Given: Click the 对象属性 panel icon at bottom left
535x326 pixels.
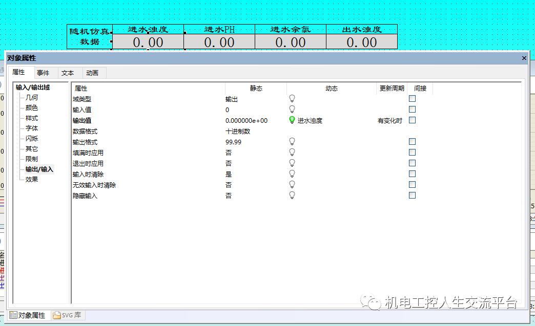Looking at the screenshot, I should point(11,315).
